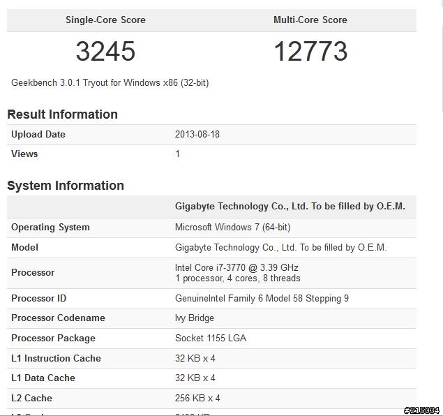
Task: Select the 1 processor, 4 cores, 8 threads line
Action: point(237,278)
